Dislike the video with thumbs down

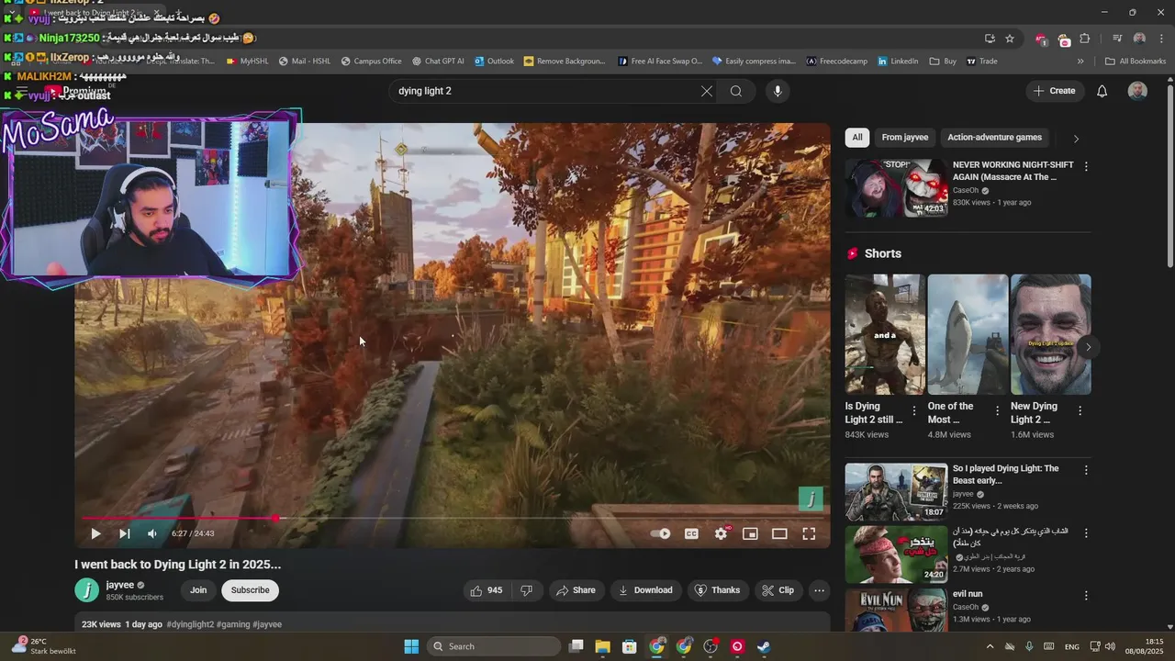tap(527, 590)
